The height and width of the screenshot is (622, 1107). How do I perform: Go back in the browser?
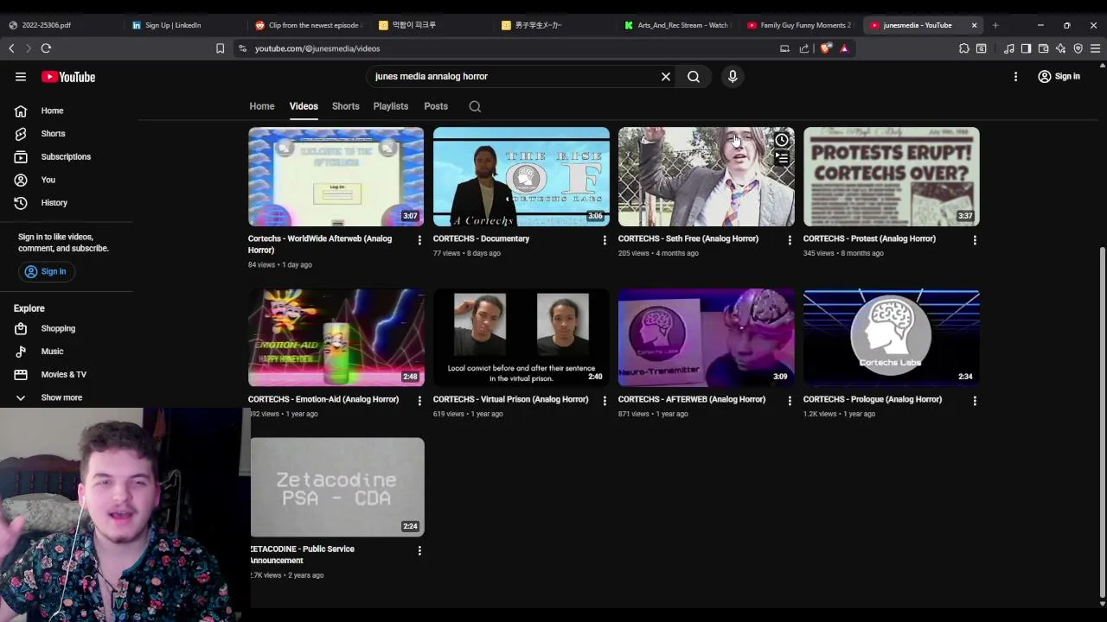coord(11,48)
